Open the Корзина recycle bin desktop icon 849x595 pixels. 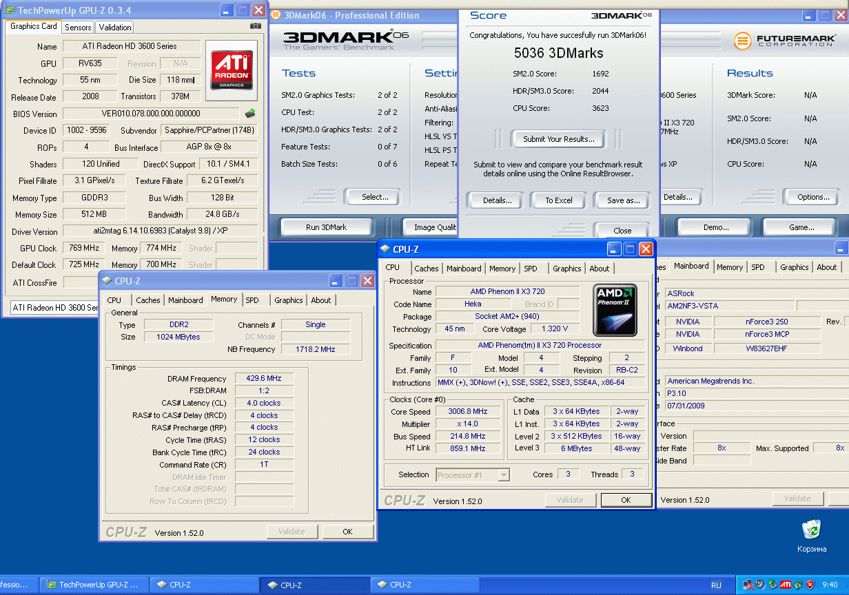point(812,536)
